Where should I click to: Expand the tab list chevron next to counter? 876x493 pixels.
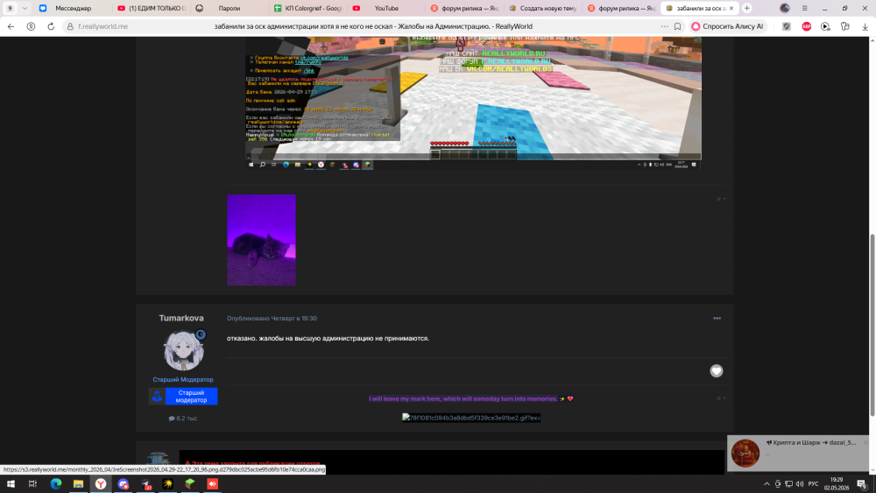tap(25, 9)
